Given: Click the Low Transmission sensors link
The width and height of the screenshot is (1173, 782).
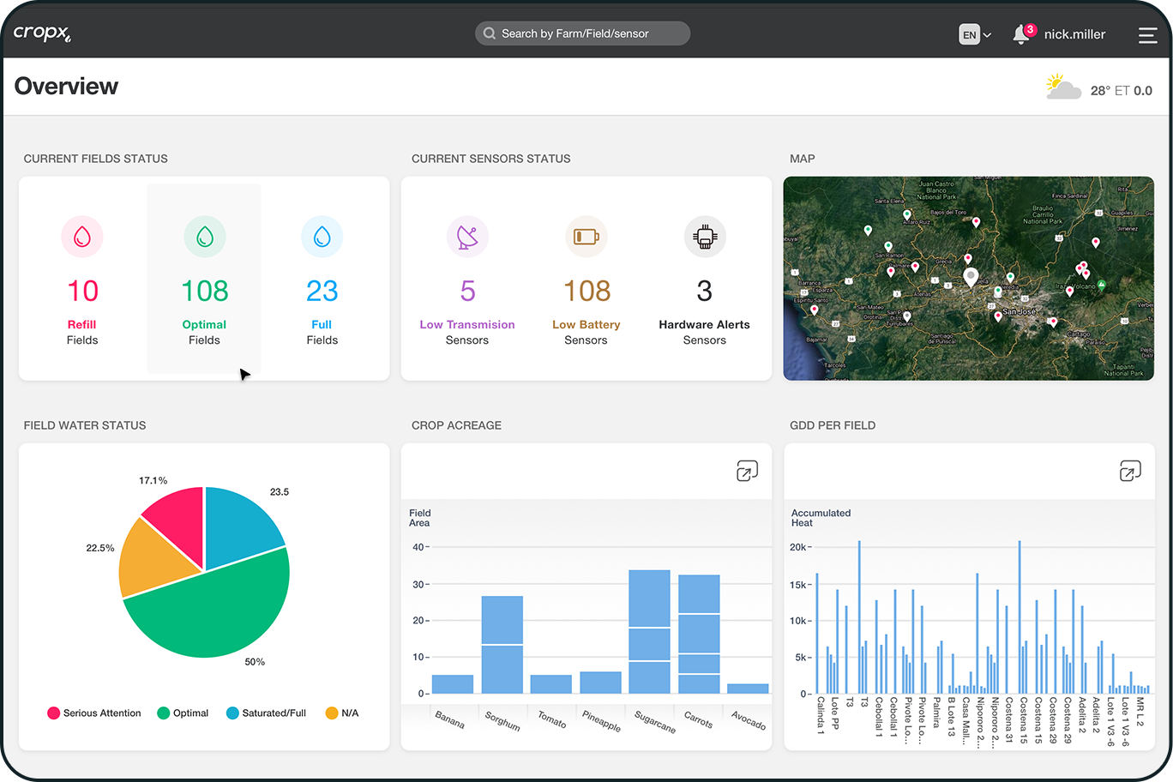Looking at the screenshot, I should 467,325.
